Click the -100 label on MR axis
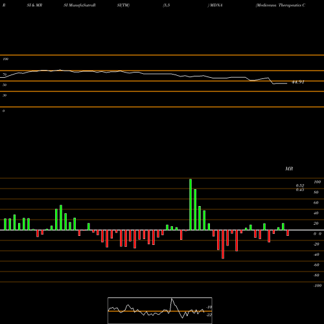 coord(318,286)
